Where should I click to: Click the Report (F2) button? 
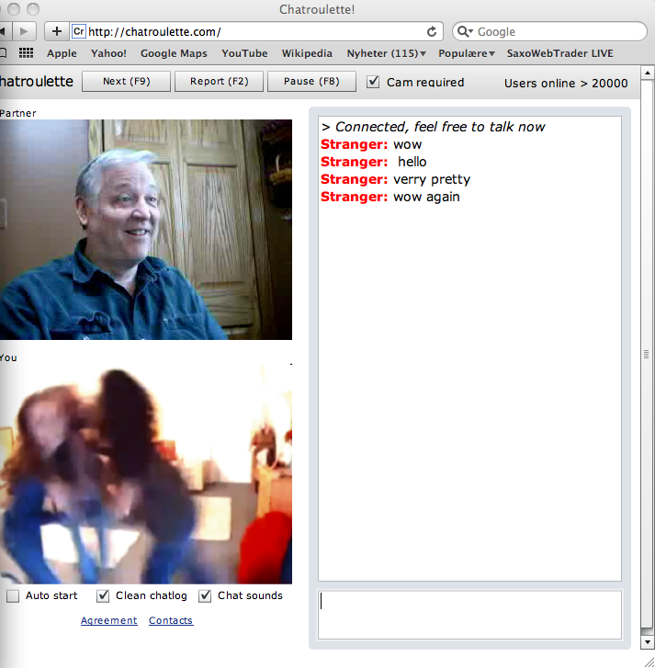coord(220,82)
